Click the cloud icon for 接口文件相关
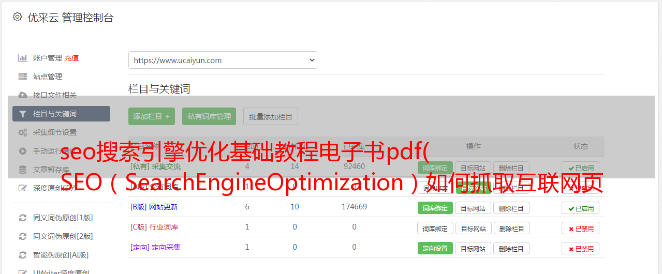Screen dimensions: 662x274 click(22, 95)
